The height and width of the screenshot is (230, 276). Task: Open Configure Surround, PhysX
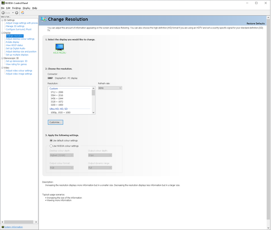(x=19, y=29)
